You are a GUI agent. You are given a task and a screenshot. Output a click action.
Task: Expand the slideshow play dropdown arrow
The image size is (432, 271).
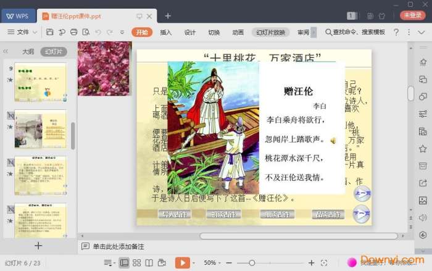pos(194,263)
